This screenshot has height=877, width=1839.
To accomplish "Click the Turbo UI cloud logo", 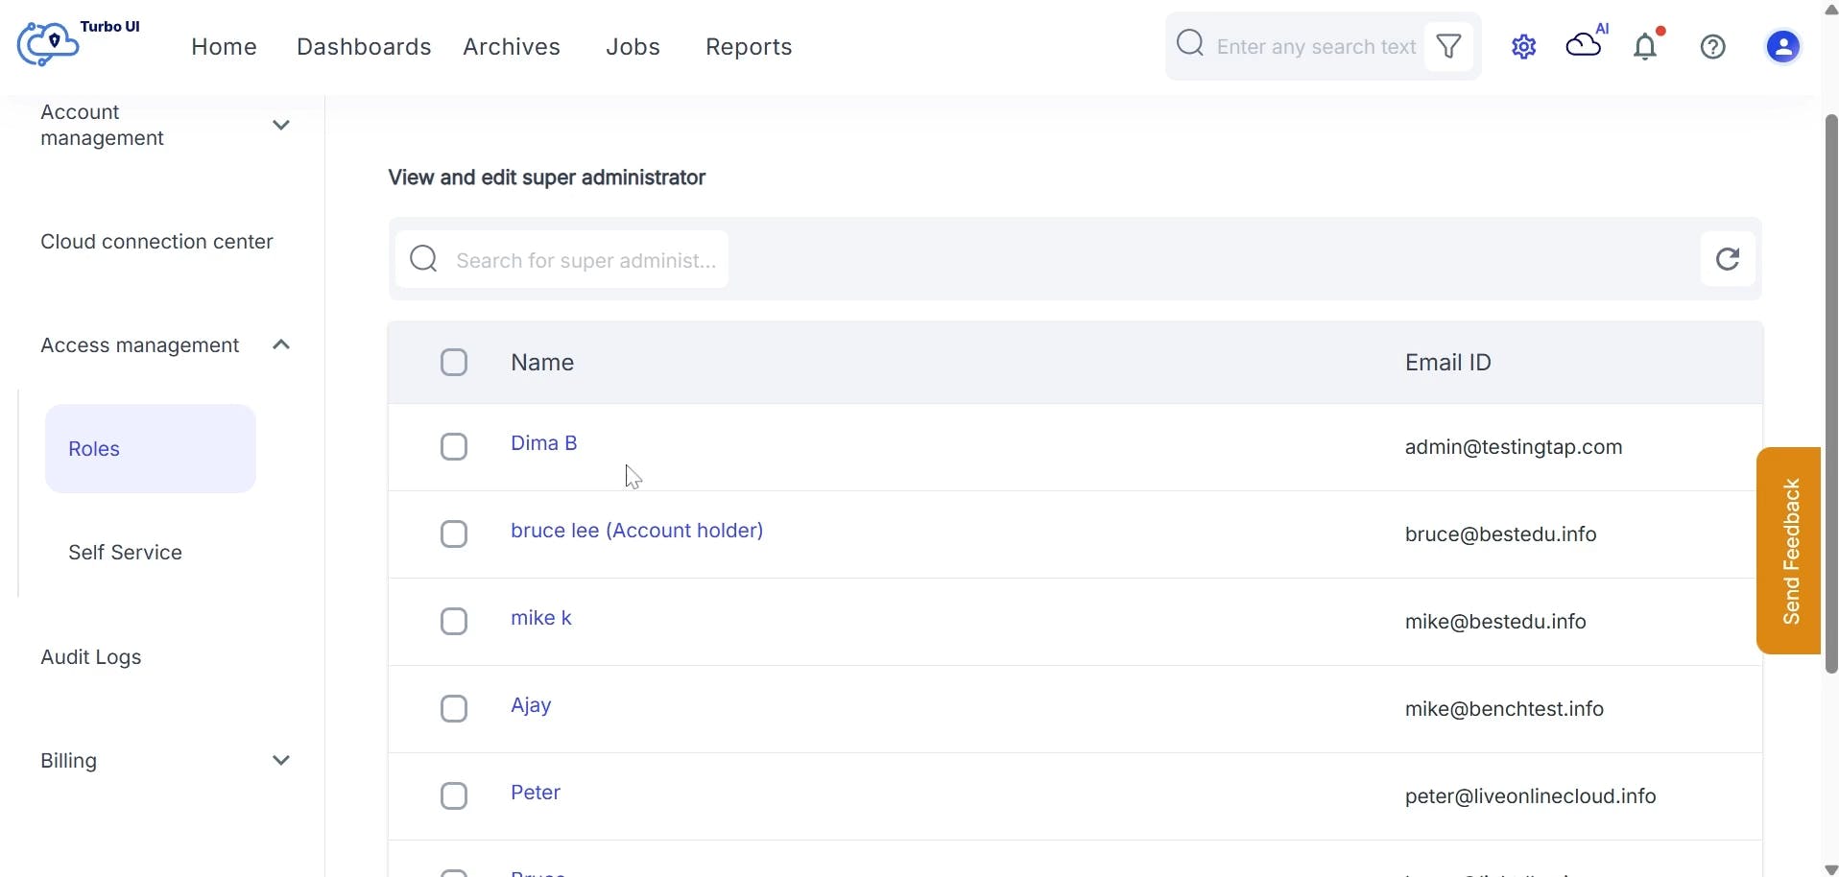I will [x=48, y=44].
